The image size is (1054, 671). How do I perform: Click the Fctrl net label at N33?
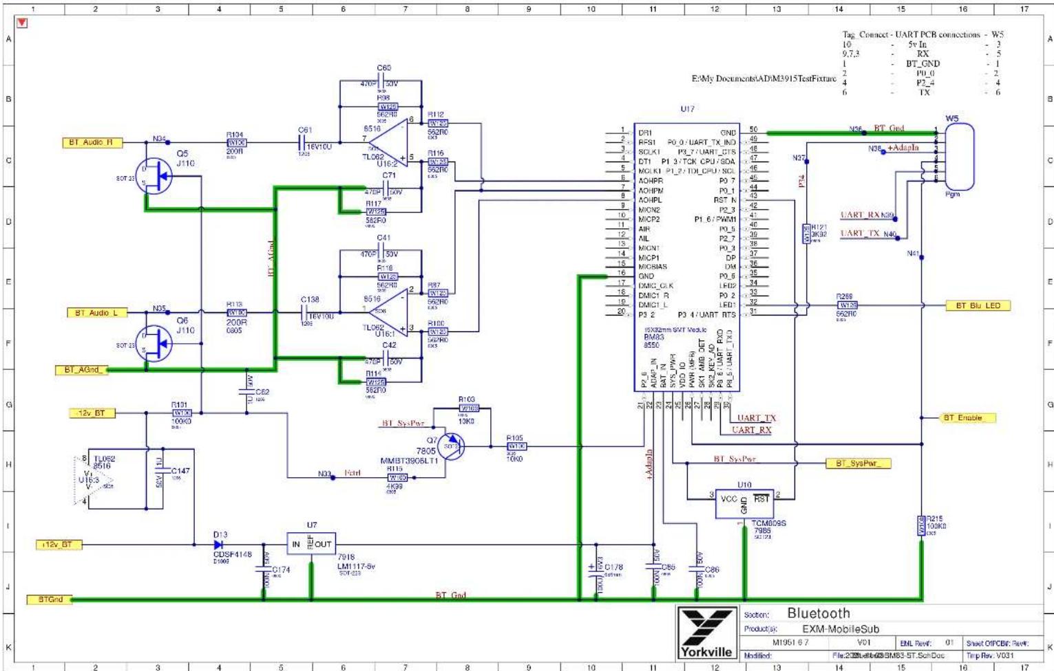click(x=352, y=473)
